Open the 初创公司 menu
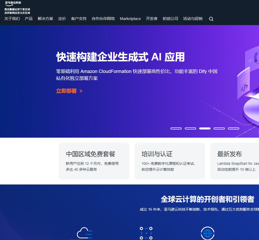This screenshot has height=240, width=259. coord(170,19)
